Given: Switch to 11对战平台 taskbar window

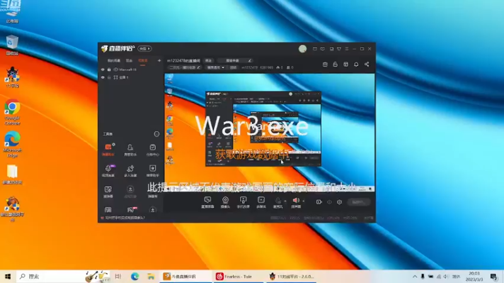Looking at the screenshot, I should [x=292, y=276].
